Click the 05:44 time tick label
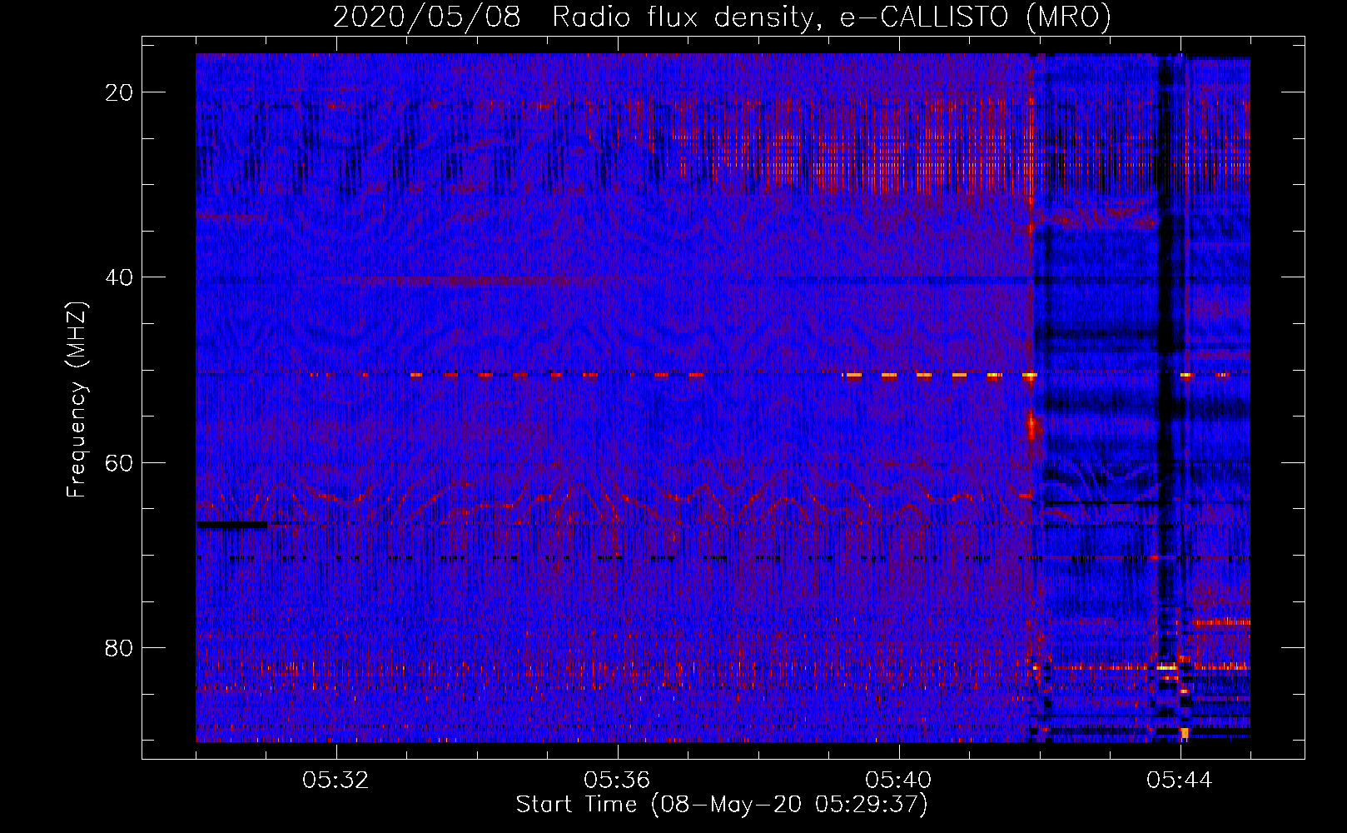Screen dimensions: 1347x833 pyautogui.click(x=1180, y=781)
